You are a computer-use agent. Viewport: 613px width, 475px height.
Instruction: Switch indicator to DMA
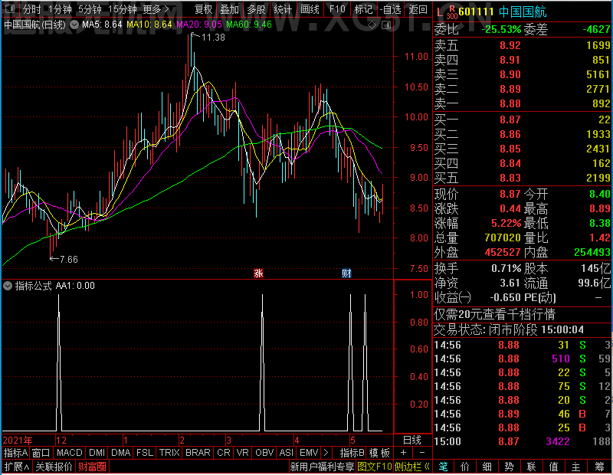(120, 453)
